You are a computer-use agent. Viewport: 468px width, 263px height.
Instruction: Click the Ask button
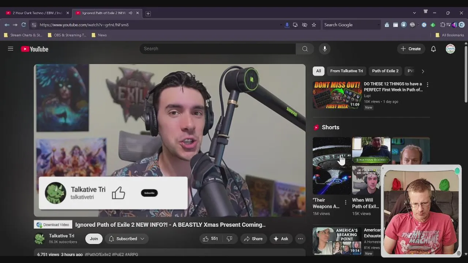click(281, 239)
